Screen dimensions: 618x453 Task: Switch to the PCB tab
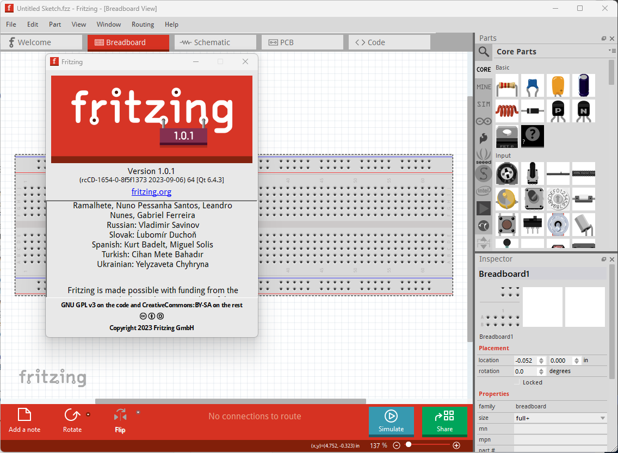(302, 42)
